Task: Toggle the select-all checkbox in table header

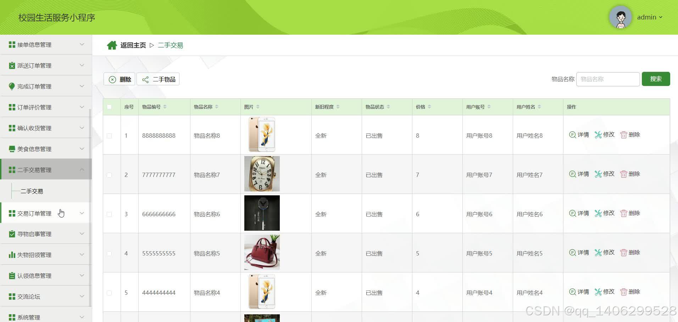Action: [109, 107]
